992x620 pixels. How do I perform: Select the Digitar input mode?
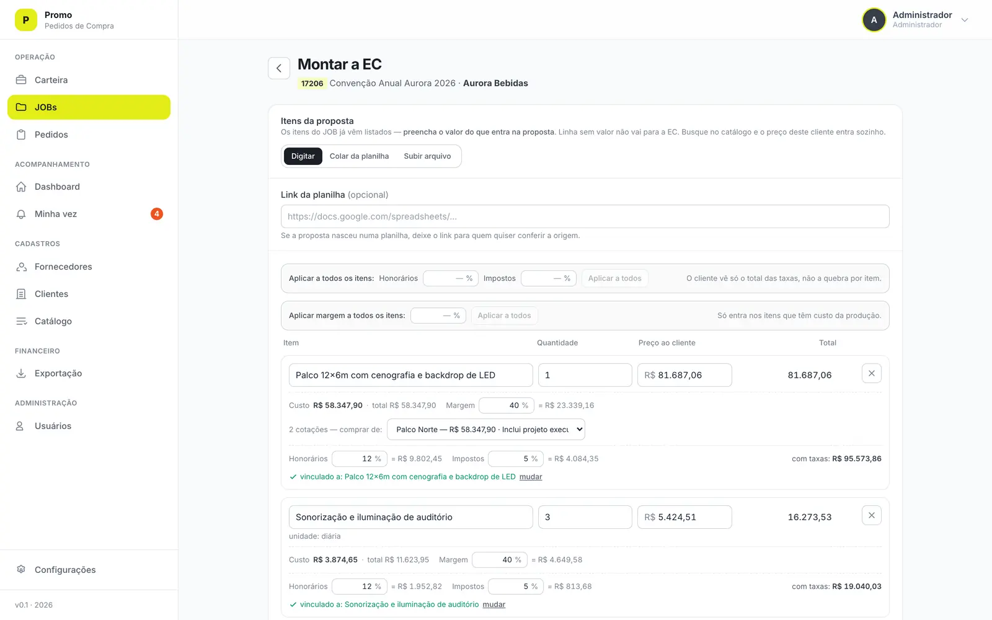point(303,156)
